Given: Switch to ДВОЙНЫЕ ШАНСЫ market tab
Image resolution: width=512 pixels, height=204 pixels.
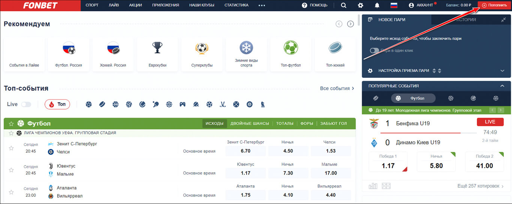Looking at the screenshot, I should point(250,123).
